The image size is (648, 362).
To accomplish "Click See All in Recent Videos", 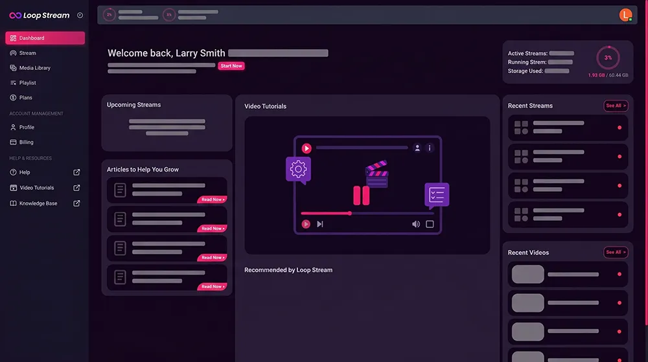I will (x=616, y=252).
